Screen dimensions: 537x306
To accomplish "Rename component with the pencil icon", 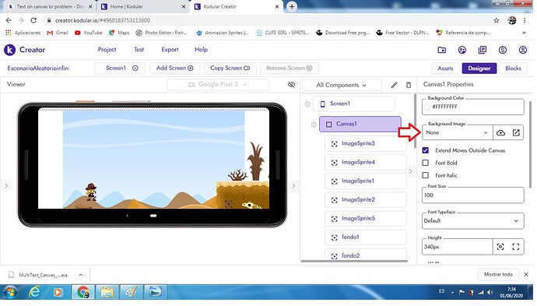I will [394, 85].
